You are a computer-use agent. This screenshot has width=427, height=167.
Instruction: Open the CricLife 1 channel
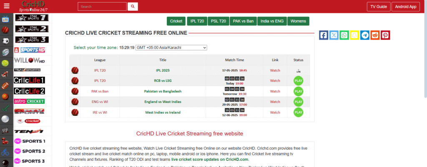pyautogui.click(x=30, y=80)
